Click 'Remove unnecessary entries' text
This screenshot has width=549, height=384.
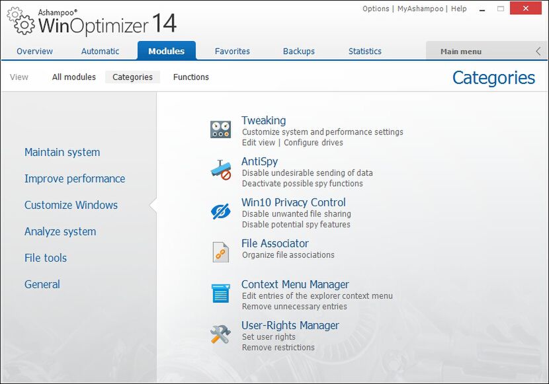(x=294, y=307)
